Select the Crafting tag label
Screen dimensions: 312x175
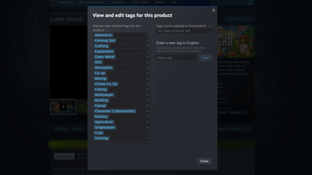tap(101, 46)
